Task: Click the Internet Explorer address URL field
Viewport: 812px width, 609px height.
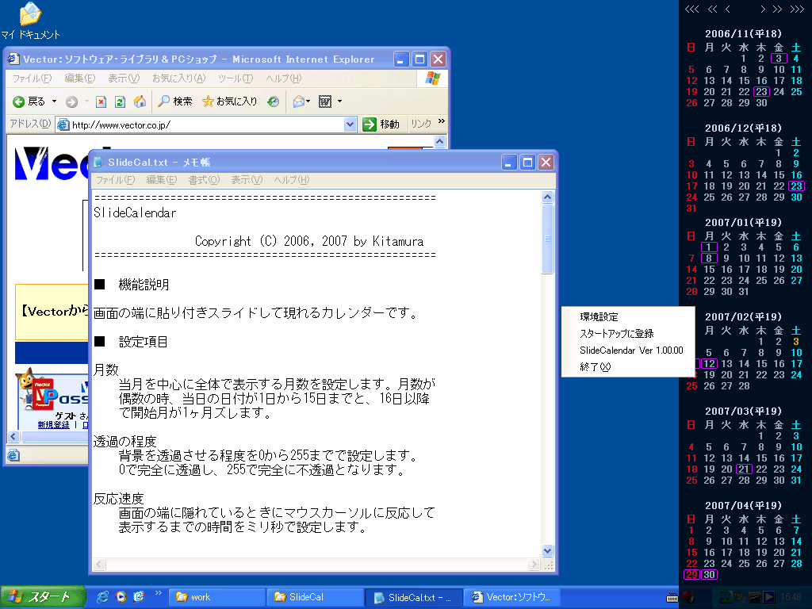Action: tap(207, 124)
